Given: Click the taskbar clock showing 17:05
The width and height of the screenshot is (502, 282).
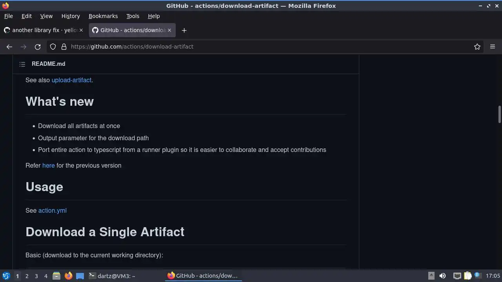Looking at the screenshot, I should pos(493,276).
